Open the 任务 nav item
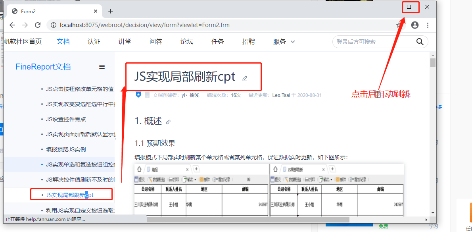 point(218,42)
